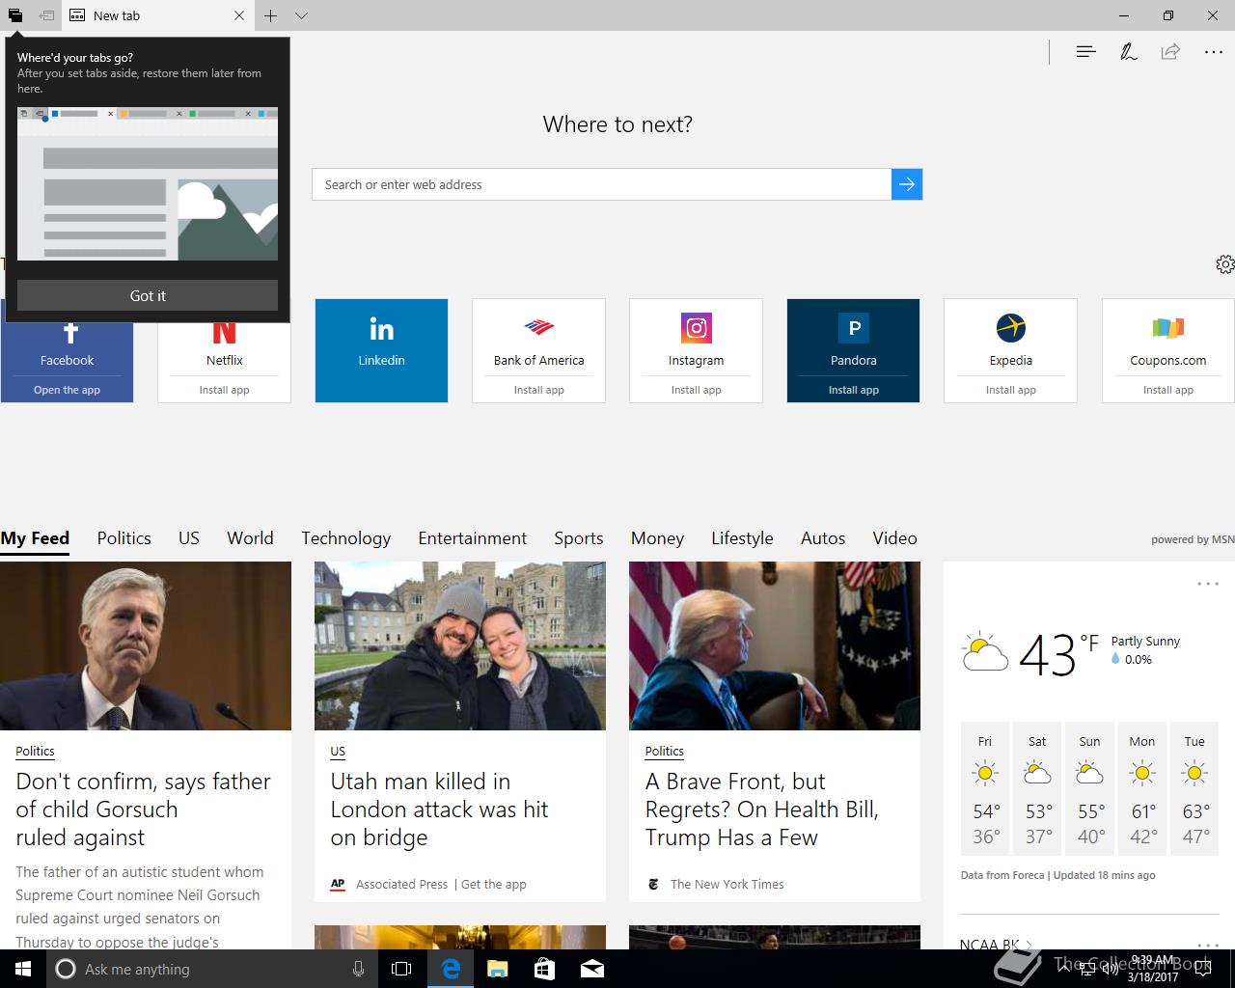Switch to the Autos feed tab
Image resolution: width=1235 pixels, height=988 pixels.
pyautogui.click(x=823, y=538)
